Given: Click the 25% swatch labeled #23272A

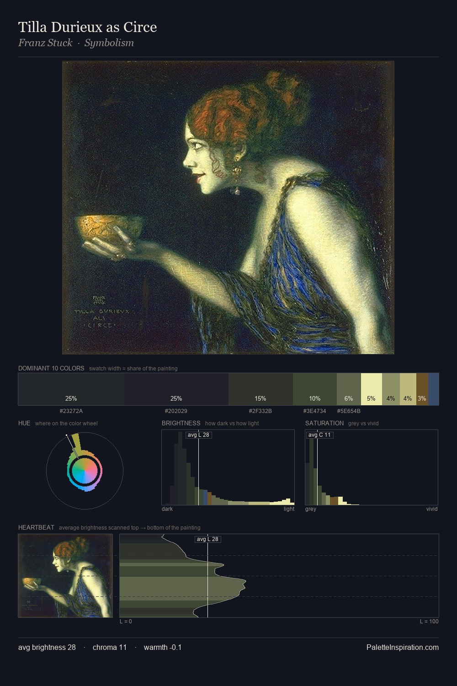Looking at the screenshot, I should [71, 389].
